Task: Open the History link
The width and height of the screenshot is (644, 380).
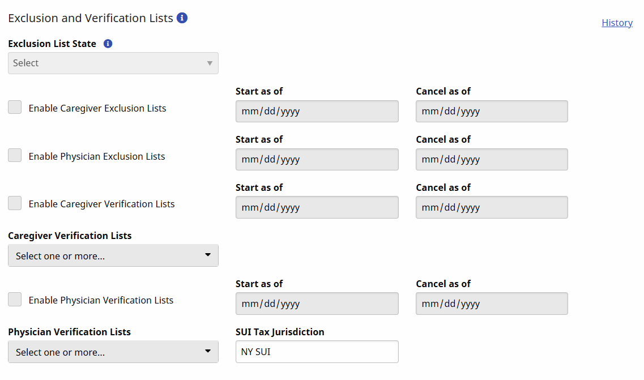Action: tap(617, 23)
